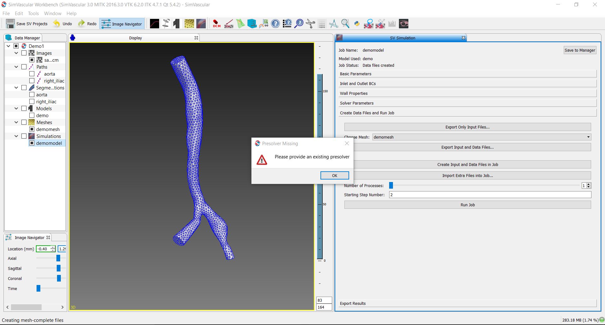Image resolution: width=605 pixels, height=325 pixels.
Task: Collapse the Paths tree node
Action: 16,67
